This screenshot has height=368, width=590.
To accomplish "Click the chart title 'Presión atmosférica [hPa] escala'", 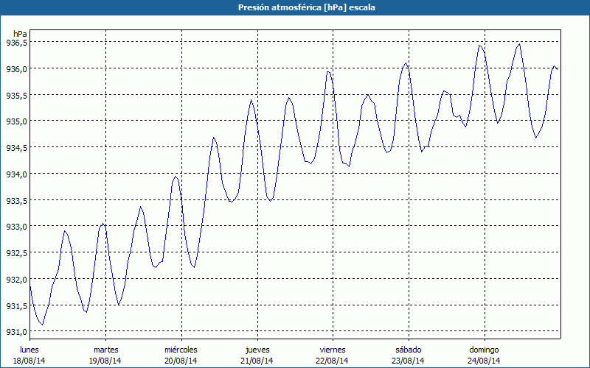I will [x=295, y=7].
